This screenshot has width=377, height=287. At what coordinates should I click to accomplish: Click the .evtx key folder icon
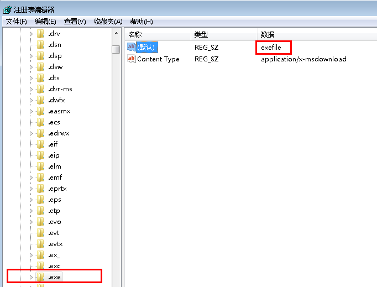coord(41,244)
